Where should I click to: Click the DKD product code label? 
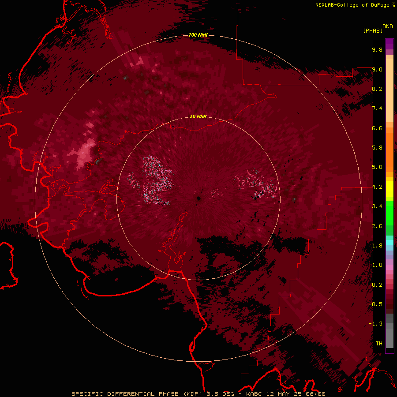click(x=388, y=26)
